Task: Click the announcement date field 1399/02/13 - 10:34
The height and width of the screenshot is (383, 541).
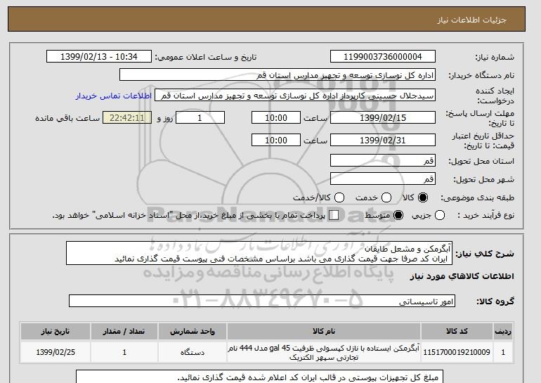Action: pyautogui.click(x=99, y=57)
